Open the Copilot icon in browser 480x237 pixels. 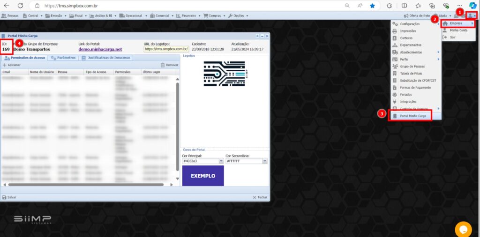(473, 6)
